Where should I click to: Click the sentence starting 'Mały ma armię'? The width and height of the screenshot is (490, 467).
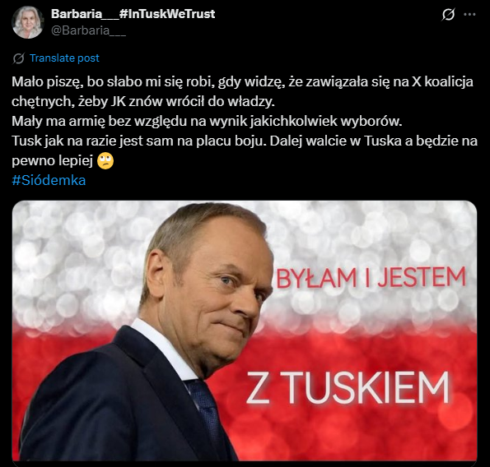tap(207, 121)
